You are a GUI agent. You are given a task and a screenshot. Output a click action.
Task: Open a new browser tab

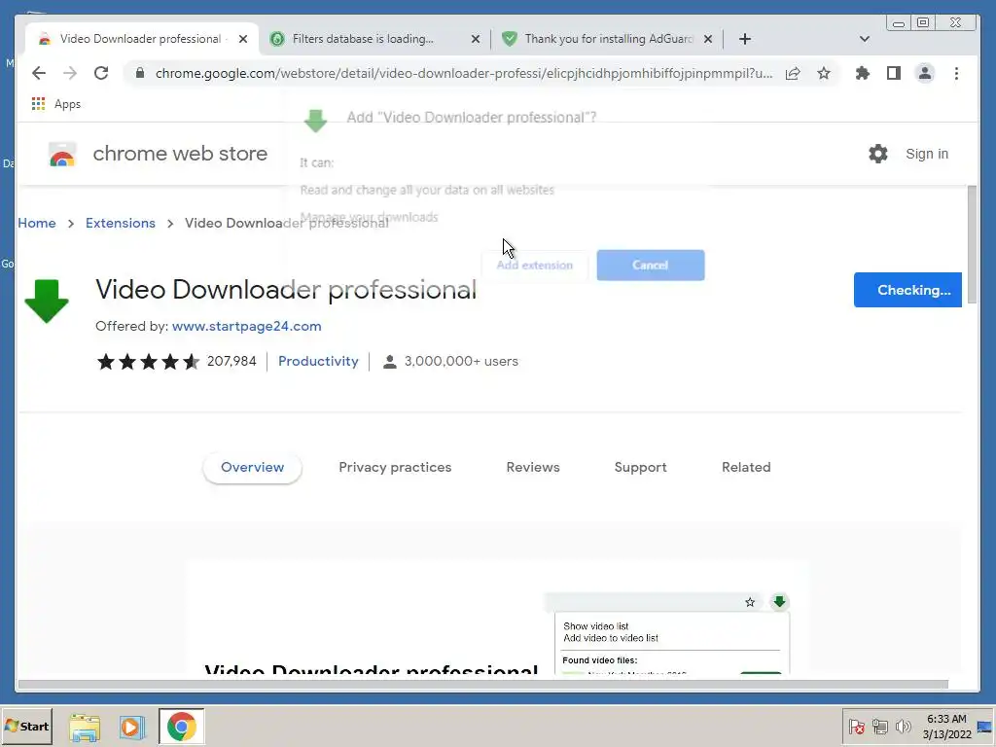coord(745,39)
